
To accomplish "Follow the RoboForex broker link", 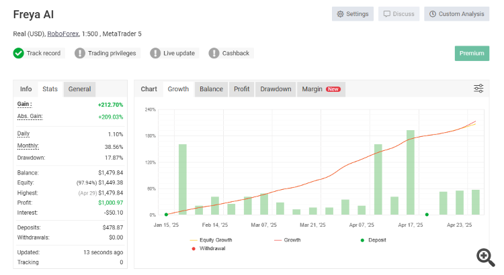I will [63, 34].
